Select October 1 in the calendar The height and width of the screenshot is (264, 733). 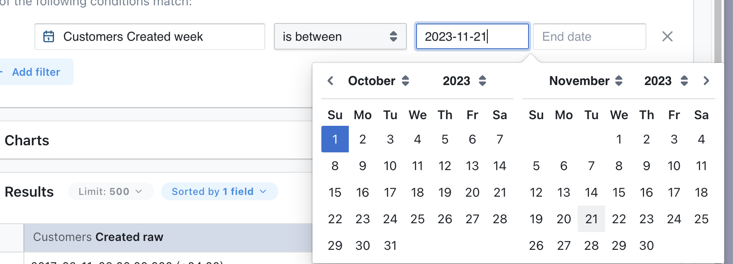[x=335, y=139]
